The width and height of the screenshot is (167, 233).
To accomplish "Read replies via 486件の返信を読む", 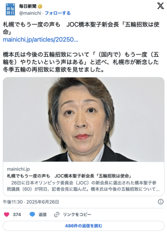I will [x=83, y=226].
